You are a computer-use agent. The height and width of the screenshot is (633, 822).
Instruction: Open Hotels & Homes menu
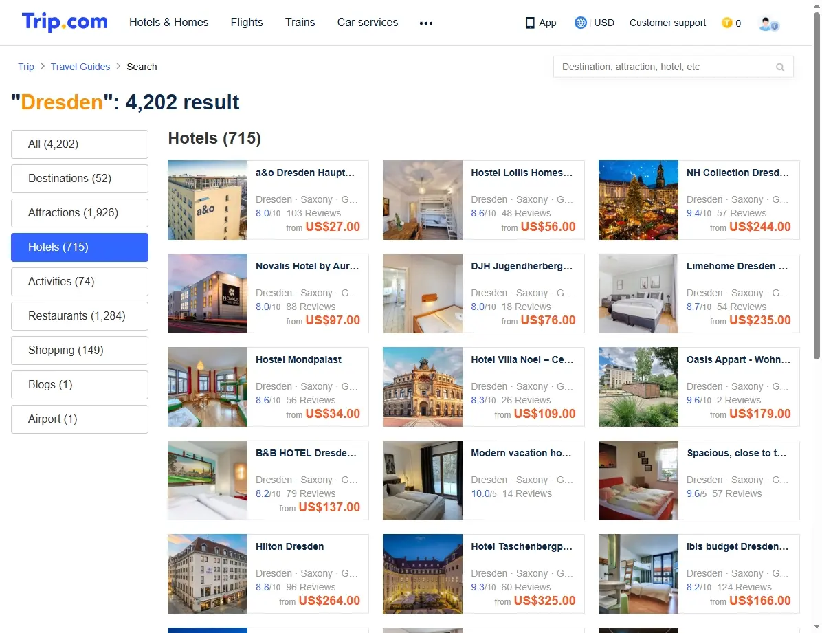(169, 23)
